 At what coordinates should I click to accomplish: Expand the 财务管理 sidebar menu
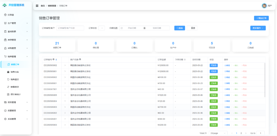click(16, 102)
